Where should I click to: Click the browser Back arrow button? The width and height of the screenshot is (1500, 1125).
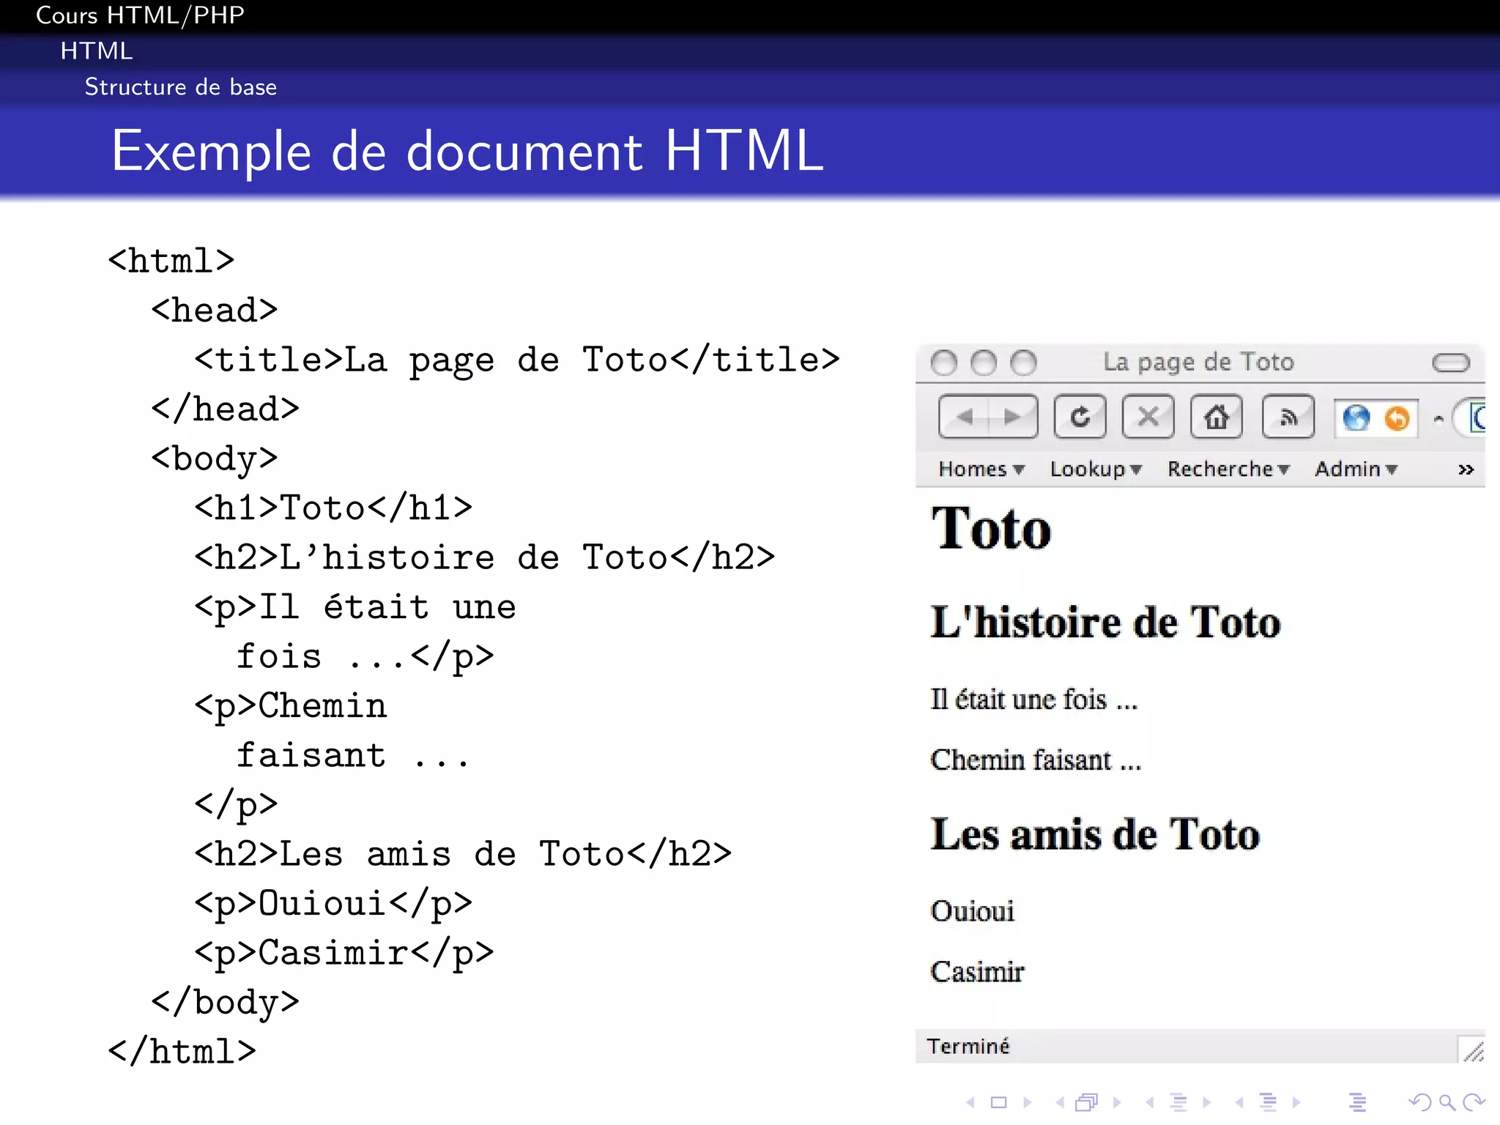click(x=964, y=417)
